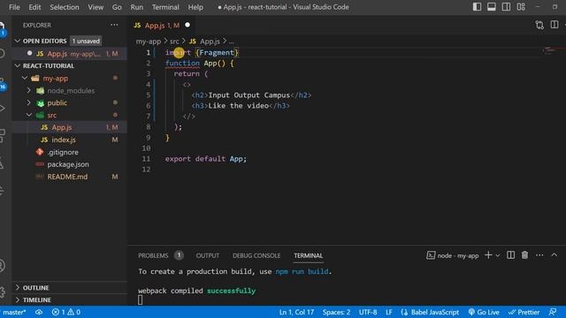
Task: Select language mode Babel JavaScript
Action: (x=430, y=312)
